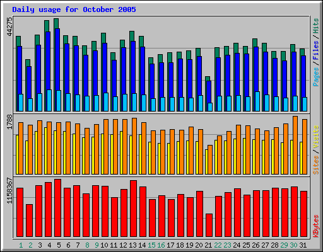323x252 pixels.
Task: Click the cyan Pages bar for day 1
Action: [21, 103]
